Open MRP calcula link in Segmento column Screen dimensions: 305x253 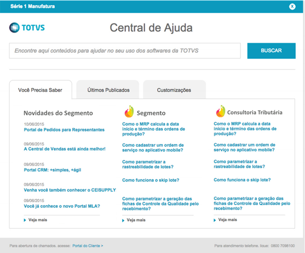(153, 129)
